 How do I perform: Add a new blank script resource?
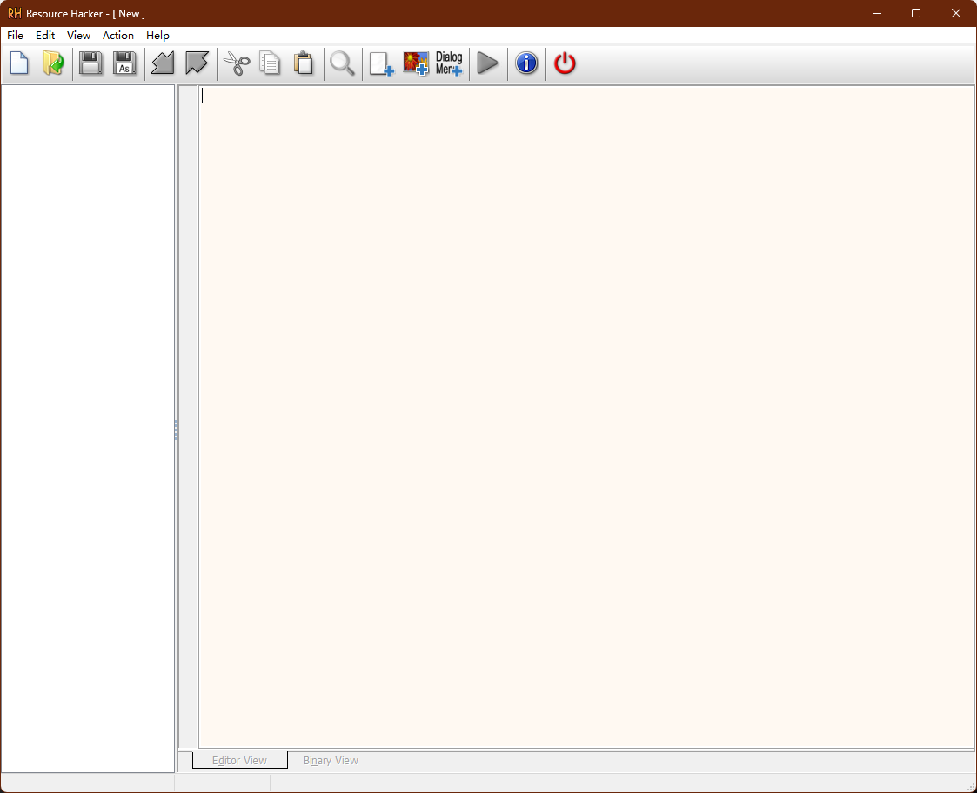pos(381,63)
